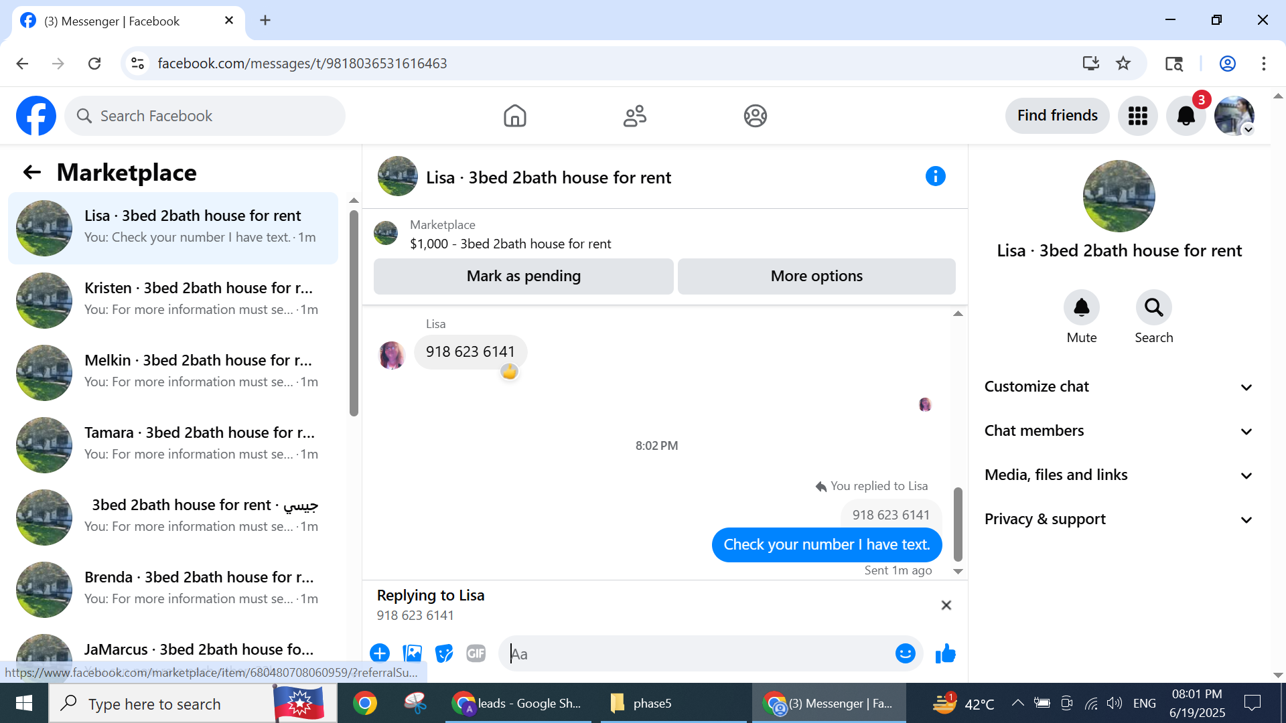Expand Media, files and links section

(1118, 475)
